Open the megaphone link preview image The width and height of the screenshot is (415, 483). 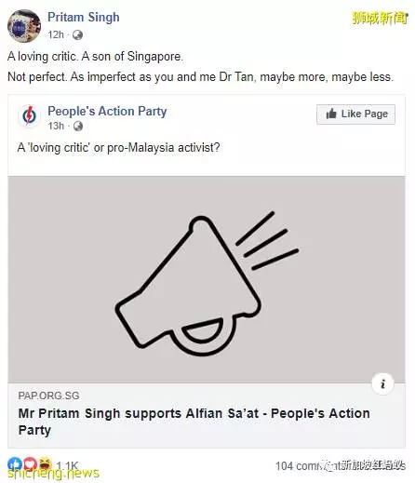(x=207, y=279)
